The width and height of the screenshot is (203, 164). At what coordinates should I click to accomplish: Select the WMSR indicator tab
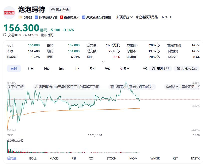tap(155, 158)
